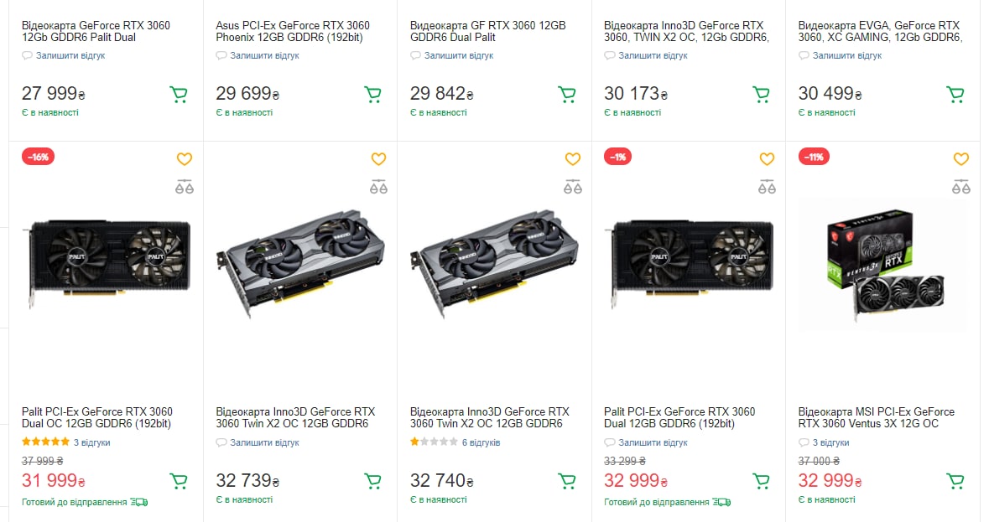
Task: Open 3 відгуки on Palit Dual OC
Action: (x=91, y=442)
